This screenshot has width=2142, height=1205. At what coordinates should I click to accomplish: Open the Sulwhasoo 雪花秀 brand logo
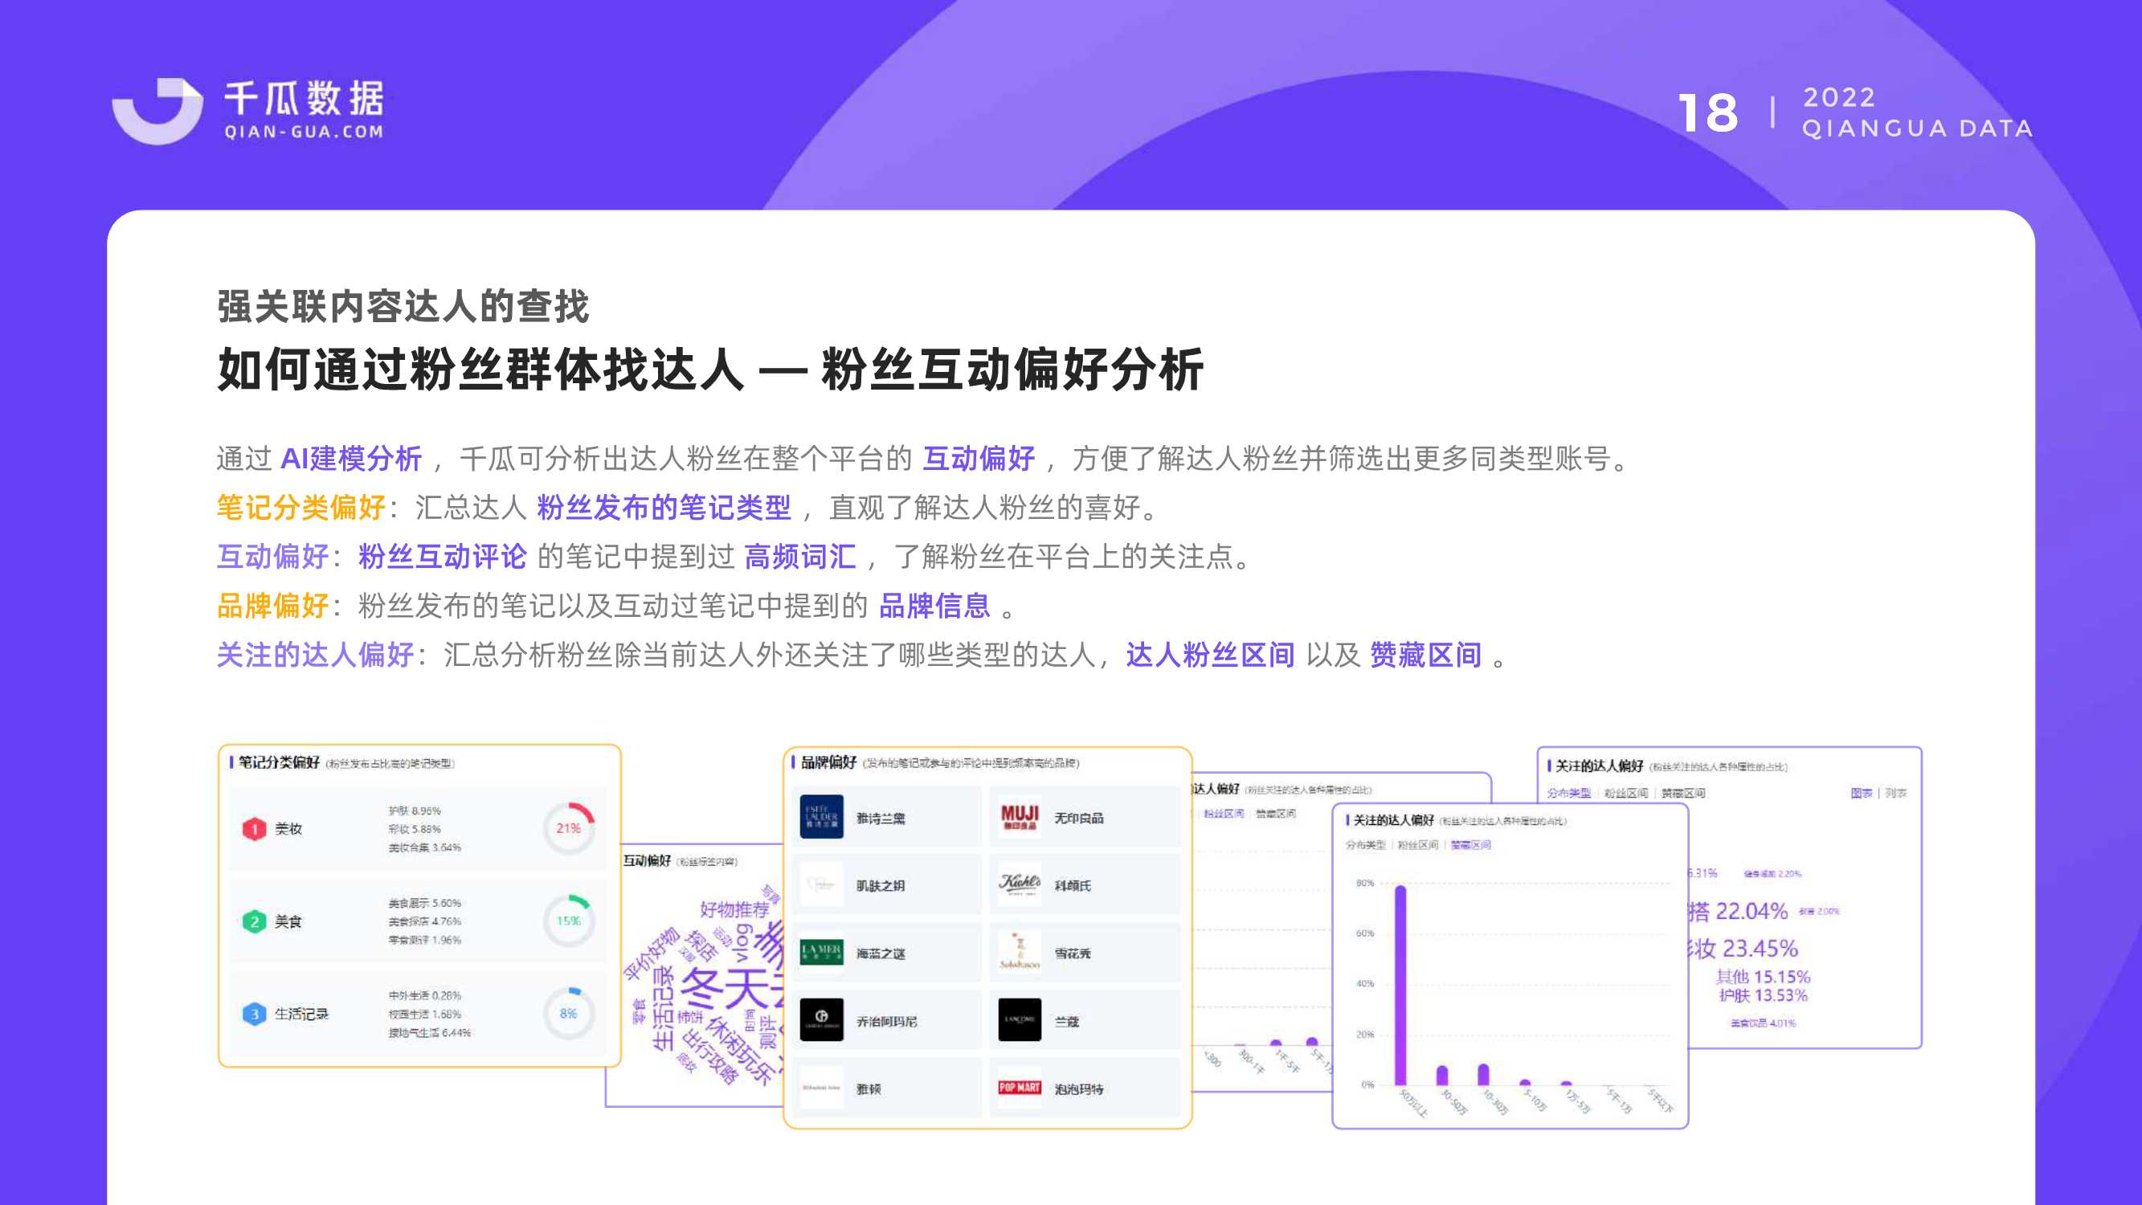pyautogui.click(x=1020, y=952)
